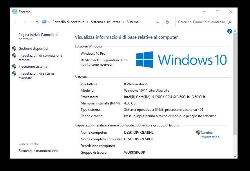Expand chevron after Pannello di controllo

point(88,22)
